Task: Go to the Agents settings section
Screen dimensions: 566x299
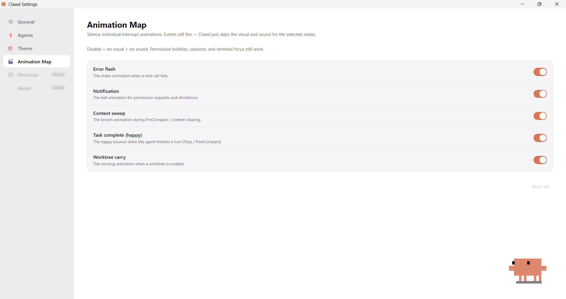Action: pyautogui.click(x=37, y=35)
